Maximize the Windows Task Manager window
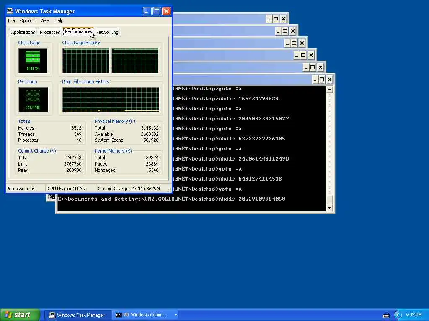 pyautogui.click(x=157, y=11)
